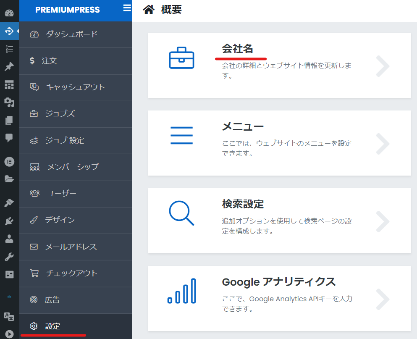The image size is (417, 339).
Task: Click description 会社の詳細とウェブサイト情報を更新します
Action: (287, 71)
